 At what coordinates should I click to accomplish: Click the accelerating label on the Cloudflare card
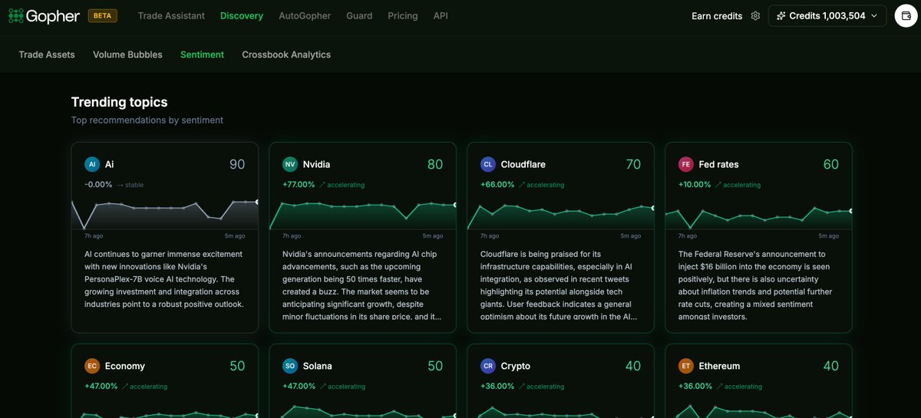pos(540,185)
